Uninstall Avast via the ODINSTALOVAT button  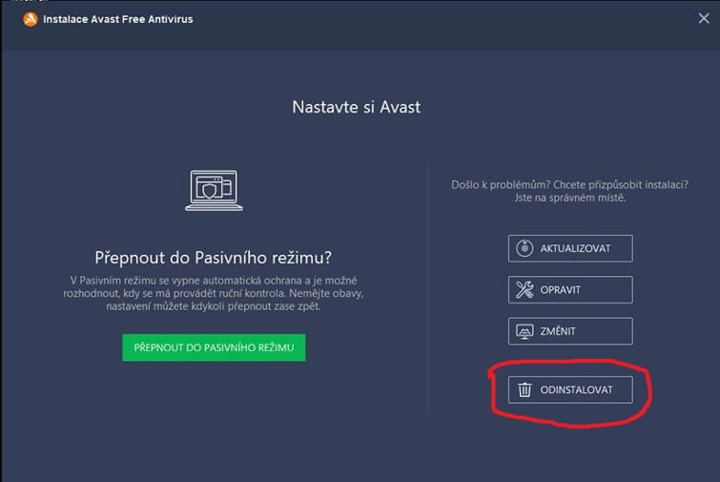[570, 389]
